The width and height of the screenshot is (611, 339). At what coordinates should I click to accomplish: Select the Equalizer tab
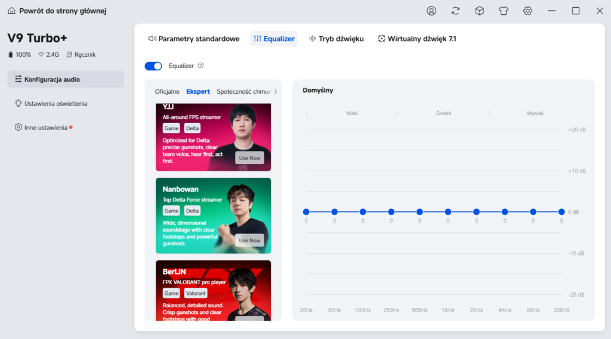point(274,39)
